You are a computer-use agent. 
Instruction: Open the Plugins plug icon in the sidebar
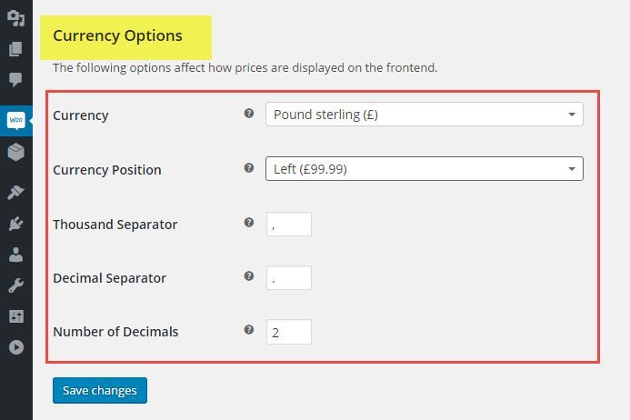click(16, 224)
